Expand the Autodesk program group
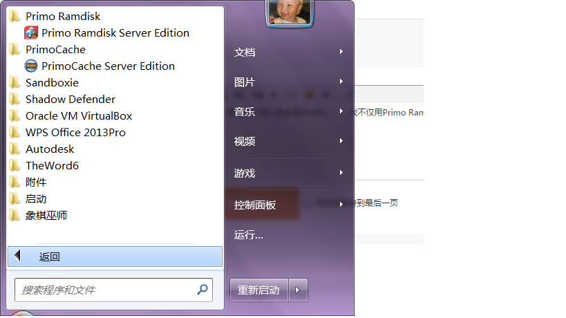The image size is (566, 318). tap(50, 149)
